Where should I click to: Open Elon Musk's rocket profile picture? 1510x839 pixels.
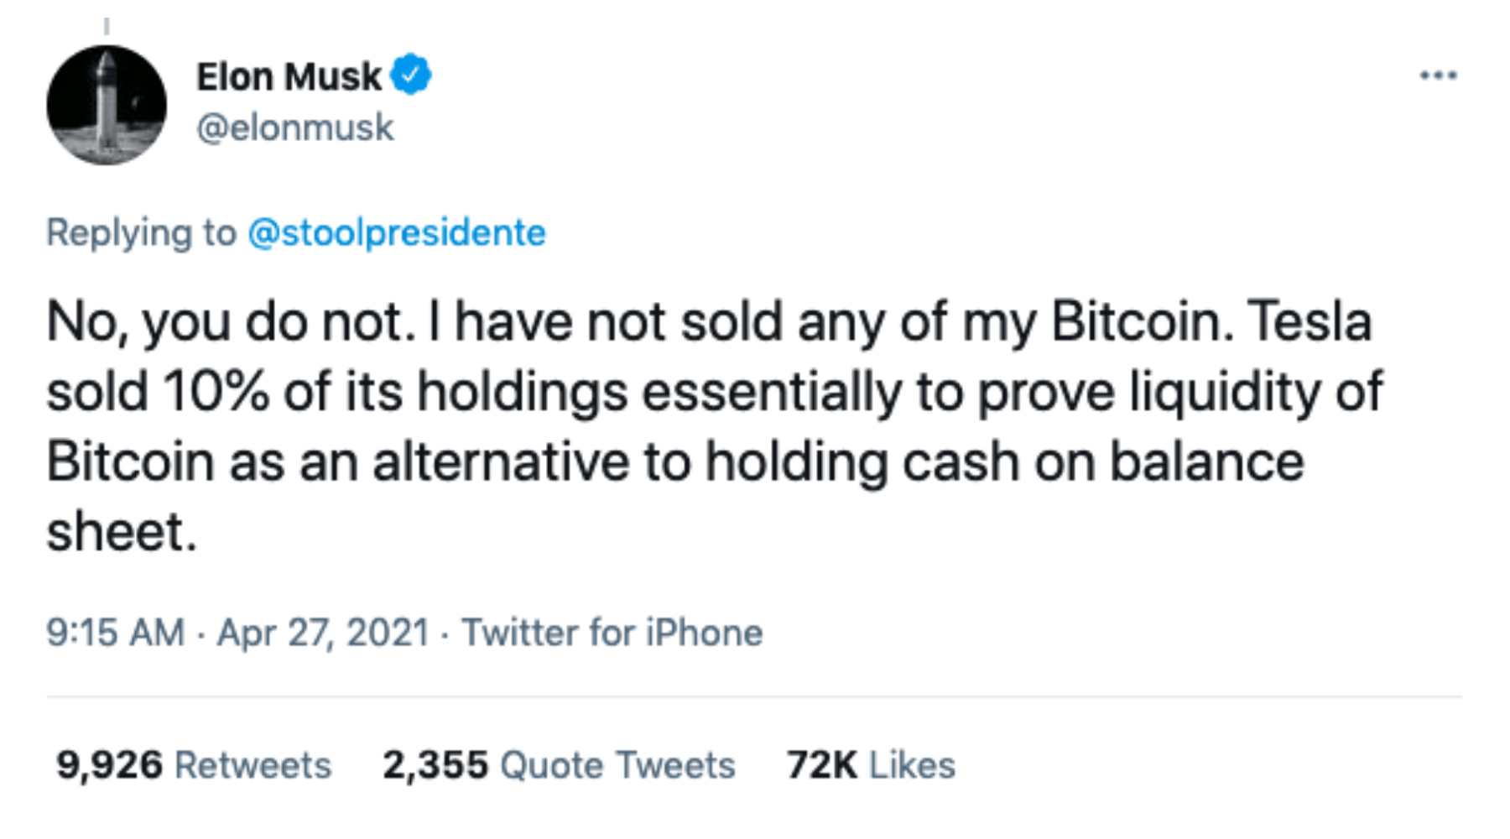pos(107,105)
